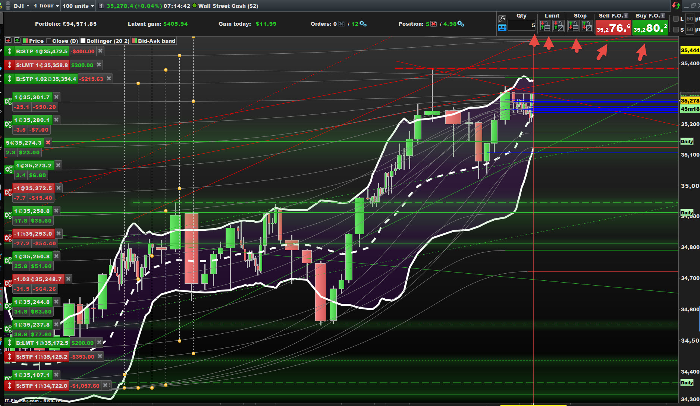Screen dimensions: 700x406
Task: Close the 1@35,250.8 position
Action: tap(56, 256)
